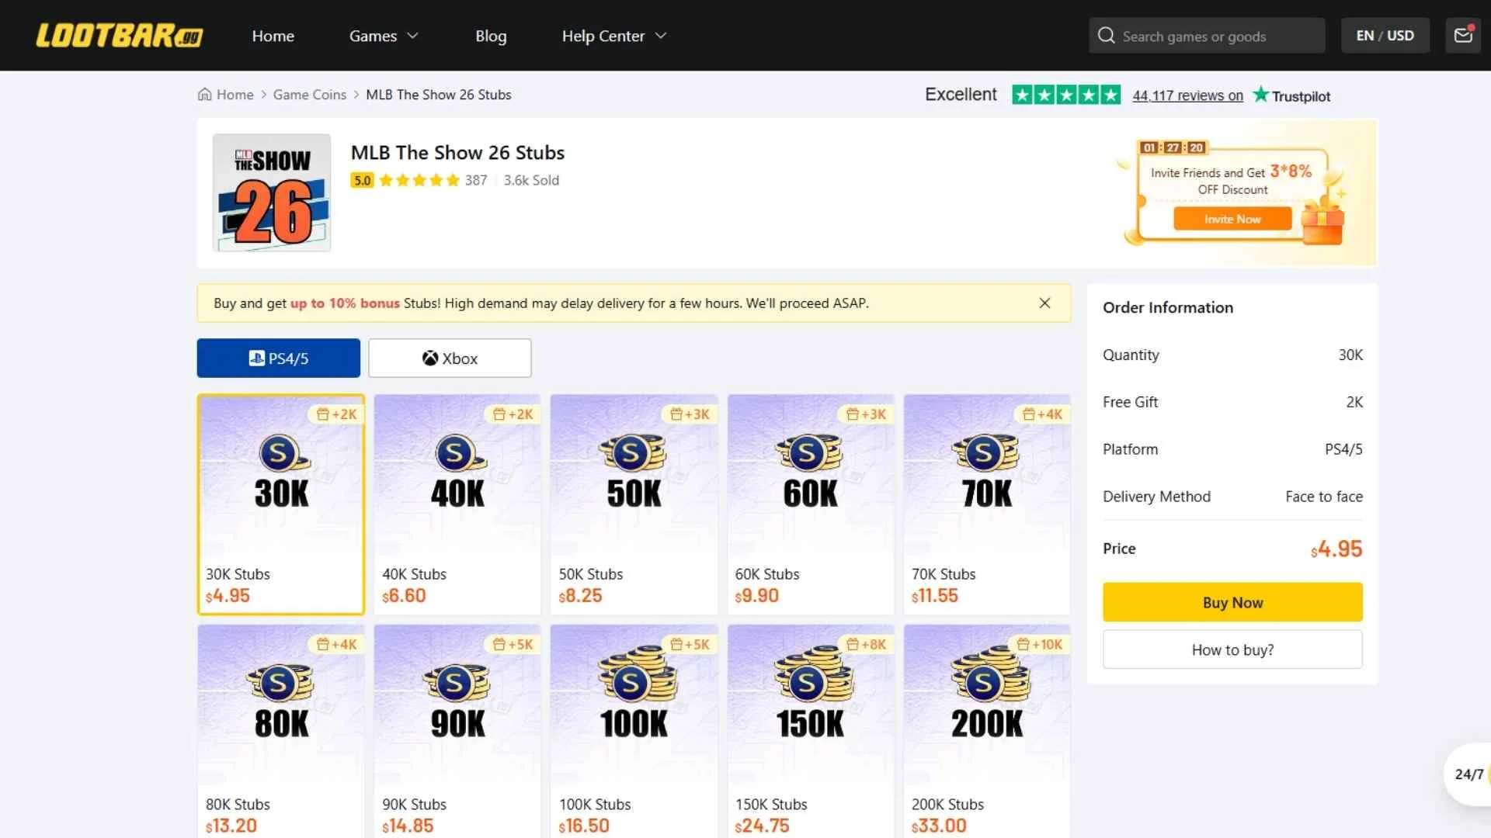Open the Home nav item
This screenshot has width=1491, height=838.
coord(273,36)
